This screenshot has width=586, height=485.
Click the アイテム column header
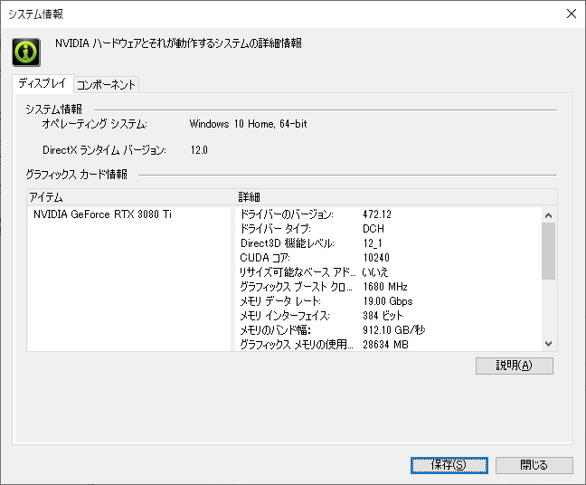[x=131, y=197]
